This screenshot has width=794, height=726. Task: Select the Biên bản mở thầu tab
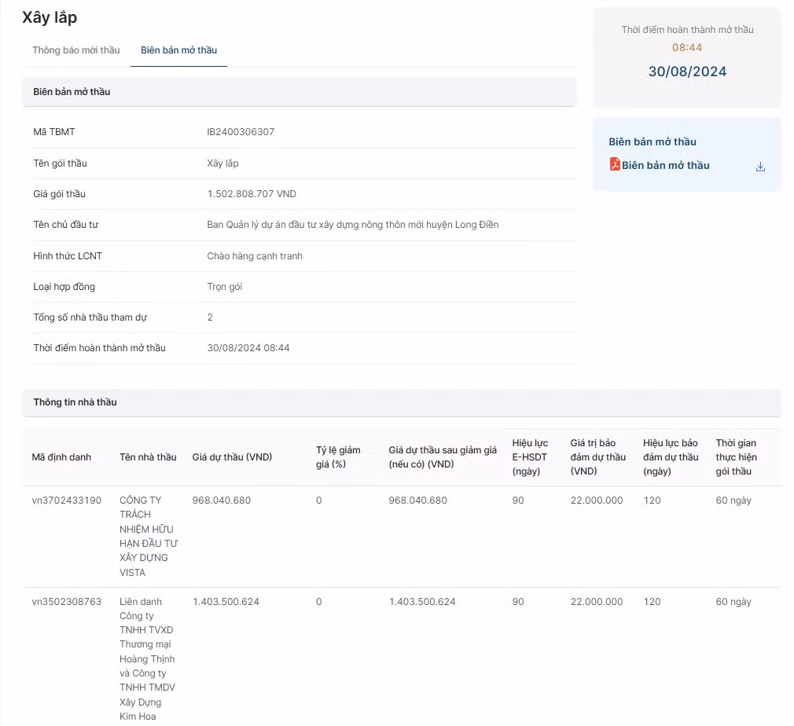(x=178, y=50)
